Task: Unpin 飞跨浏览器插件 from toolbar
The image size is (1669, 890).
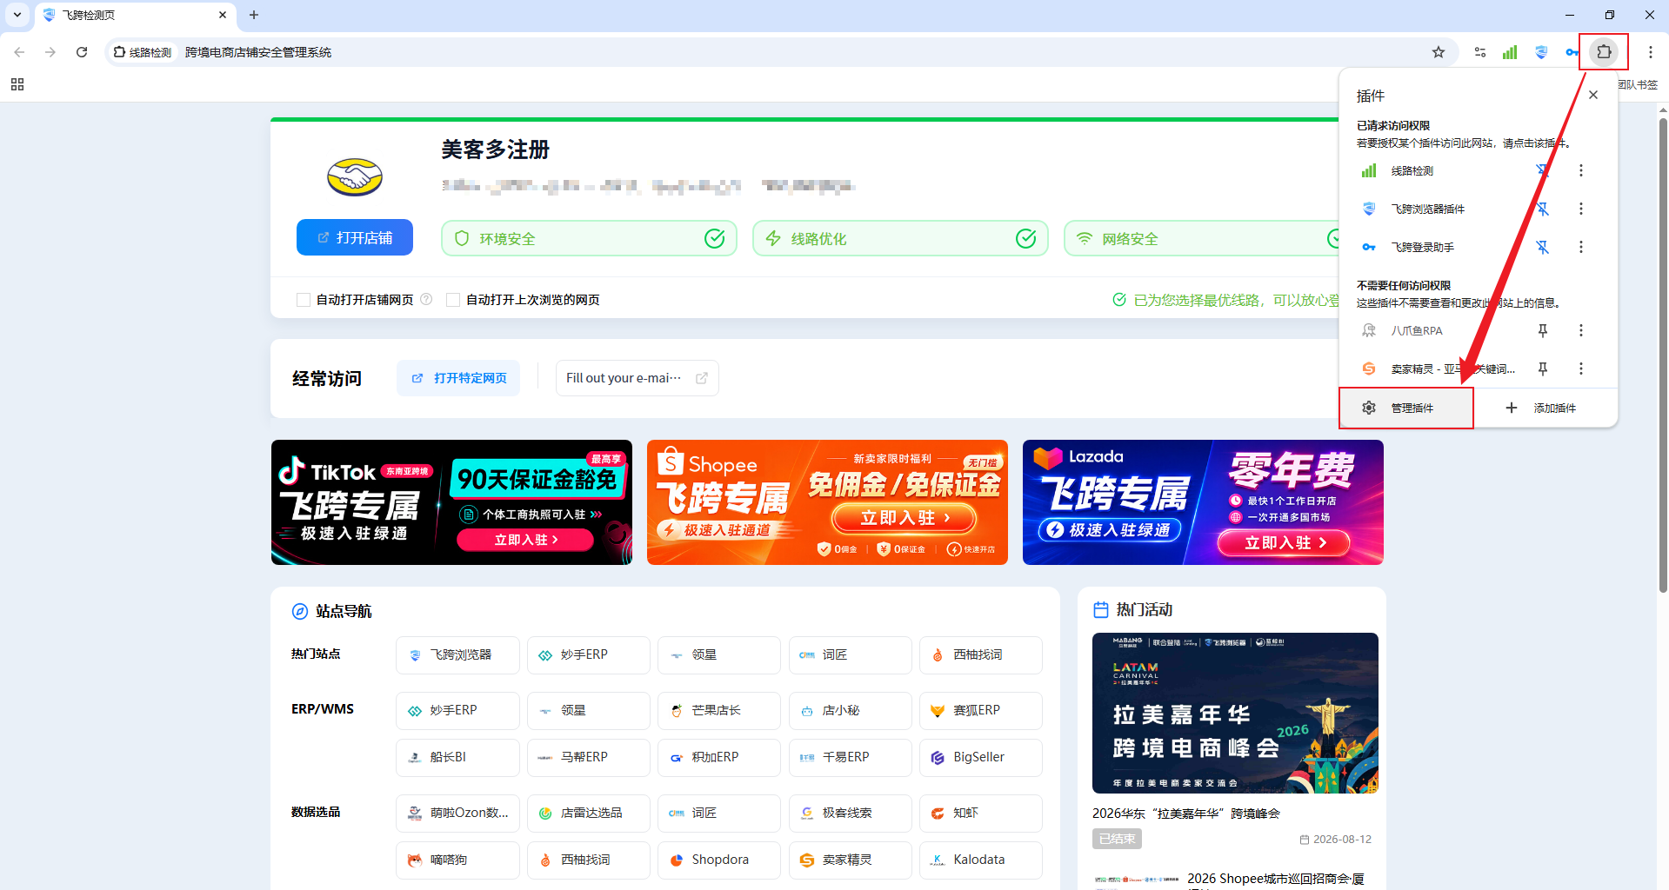Action: pos(1542,209)
